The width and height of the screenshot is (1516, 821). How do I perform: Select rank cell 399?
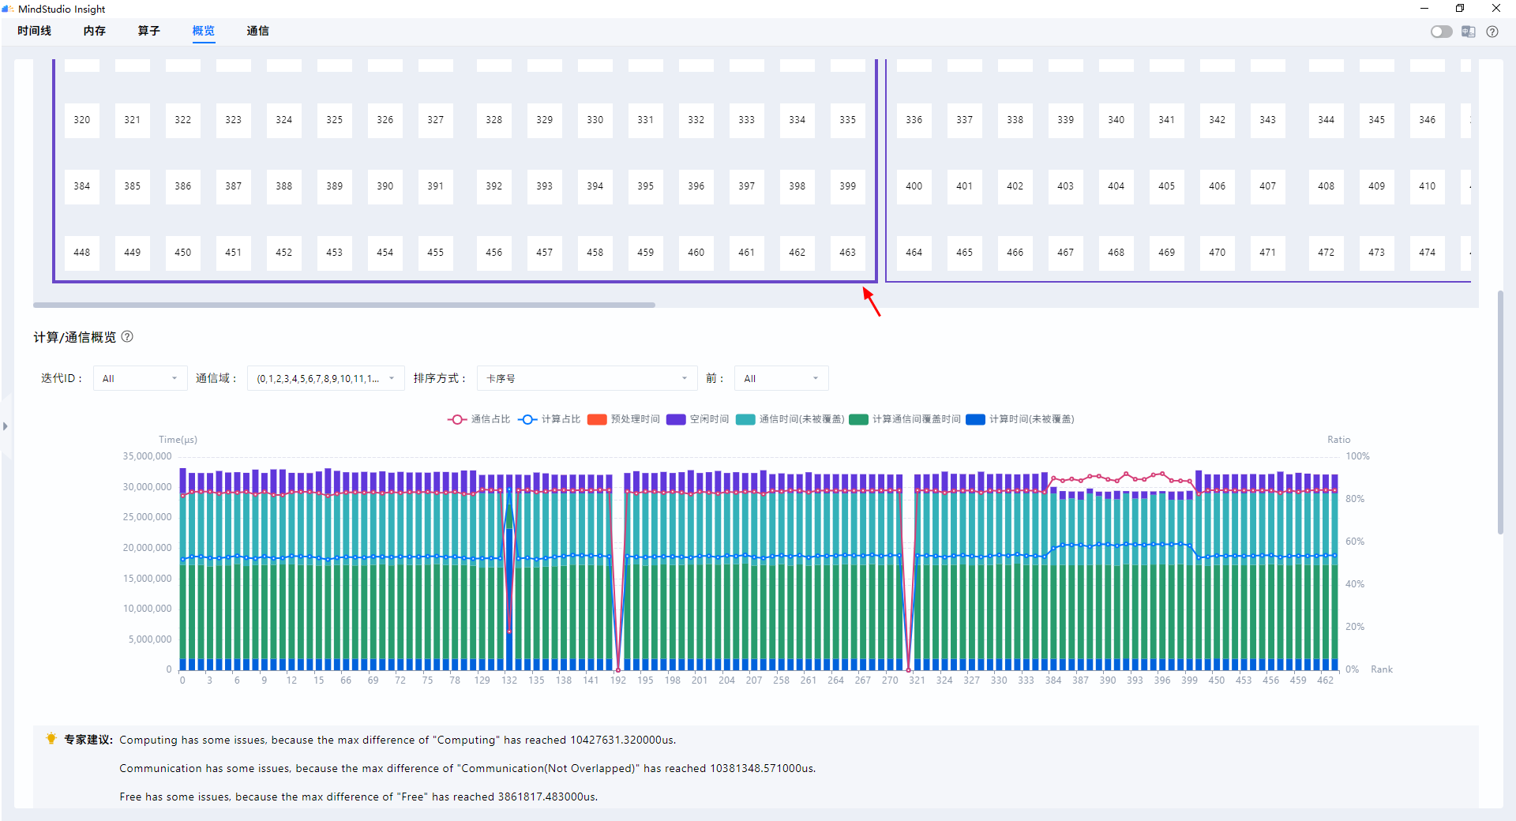click(848, 186)
